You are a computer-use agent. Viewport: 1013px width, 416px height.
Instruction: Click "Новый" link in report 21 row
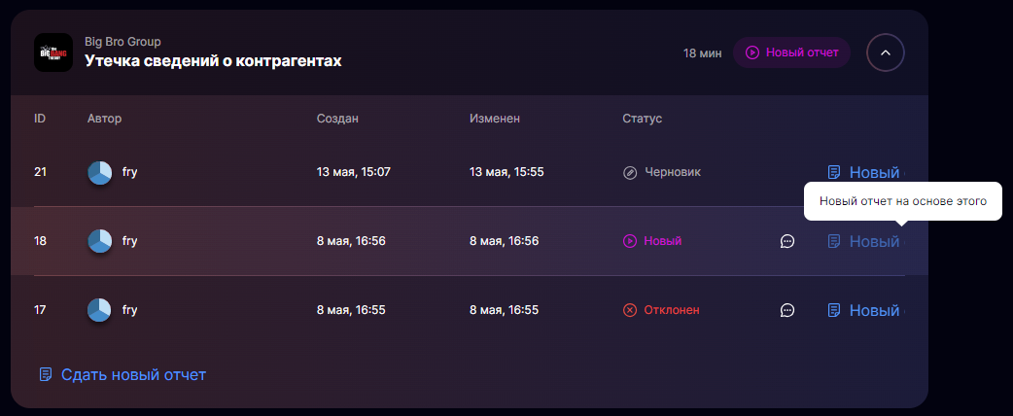click(x=874, y=172)
